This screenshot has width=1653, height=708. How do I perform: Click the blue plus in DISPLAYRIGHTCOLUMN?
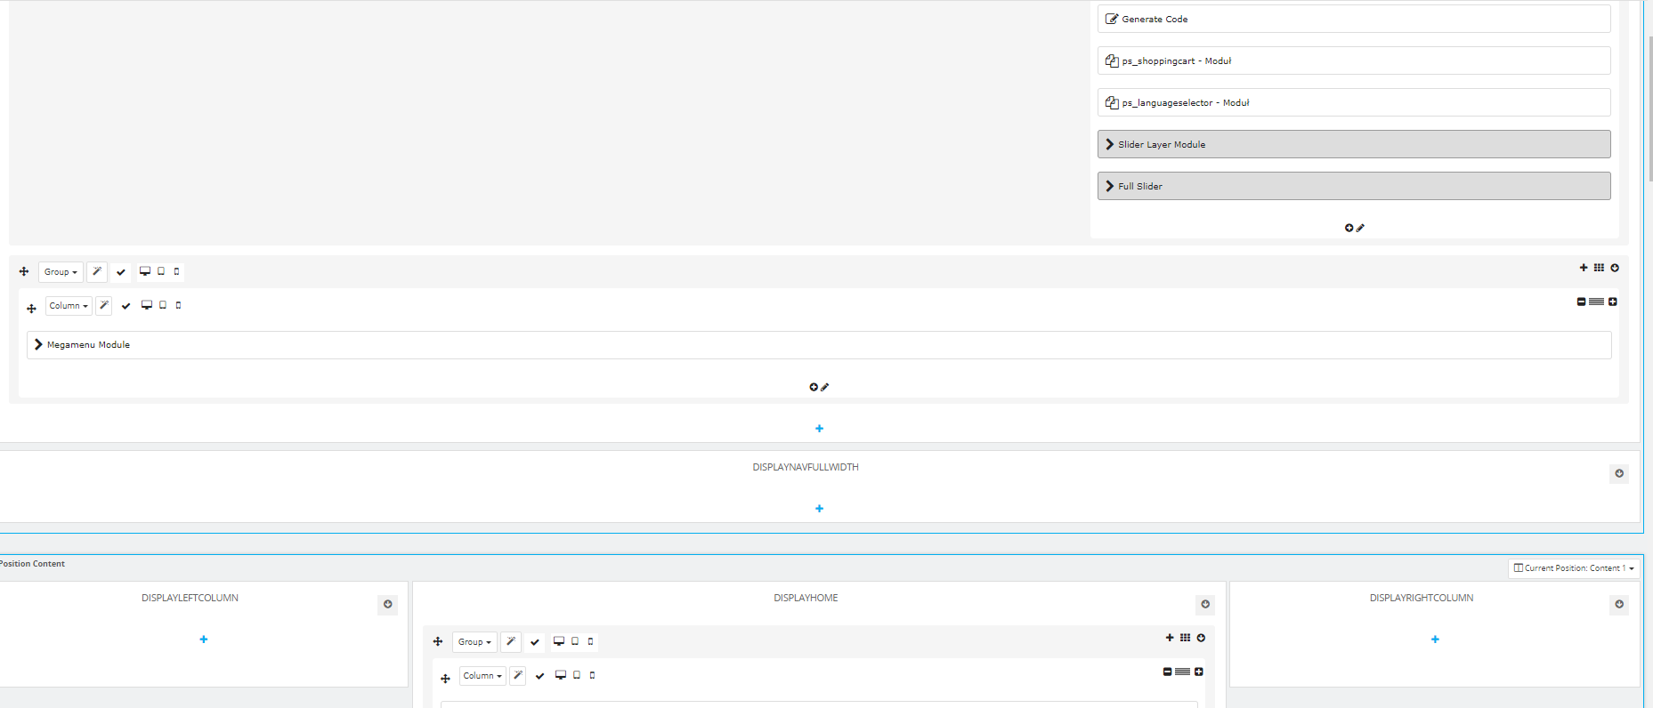pos(1435,640)
